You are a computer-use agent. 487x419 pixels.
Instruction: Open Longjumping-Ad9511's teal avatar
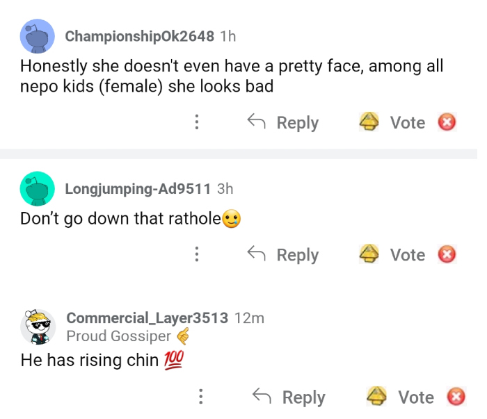(x=38, y=189)
